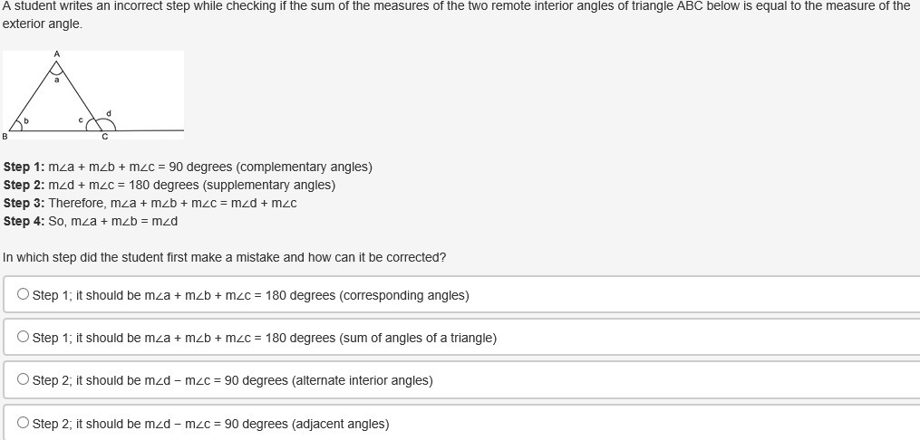Click the interior angle c label
This screenshot has width=920, height=440.
click(81, 120)
